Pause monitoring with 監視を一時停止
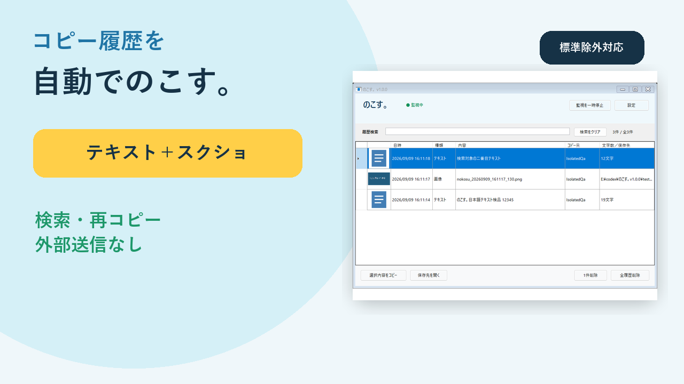684x384 pixels. pyautogui.click(x=589, y=105)
